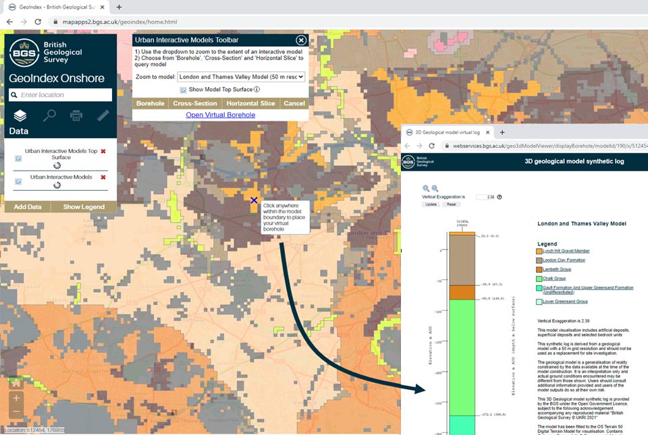Viewport: 648px width, 435px height.
Task: Click the BGS logo in the GeoIndex panel
Action: coord(24,53)
